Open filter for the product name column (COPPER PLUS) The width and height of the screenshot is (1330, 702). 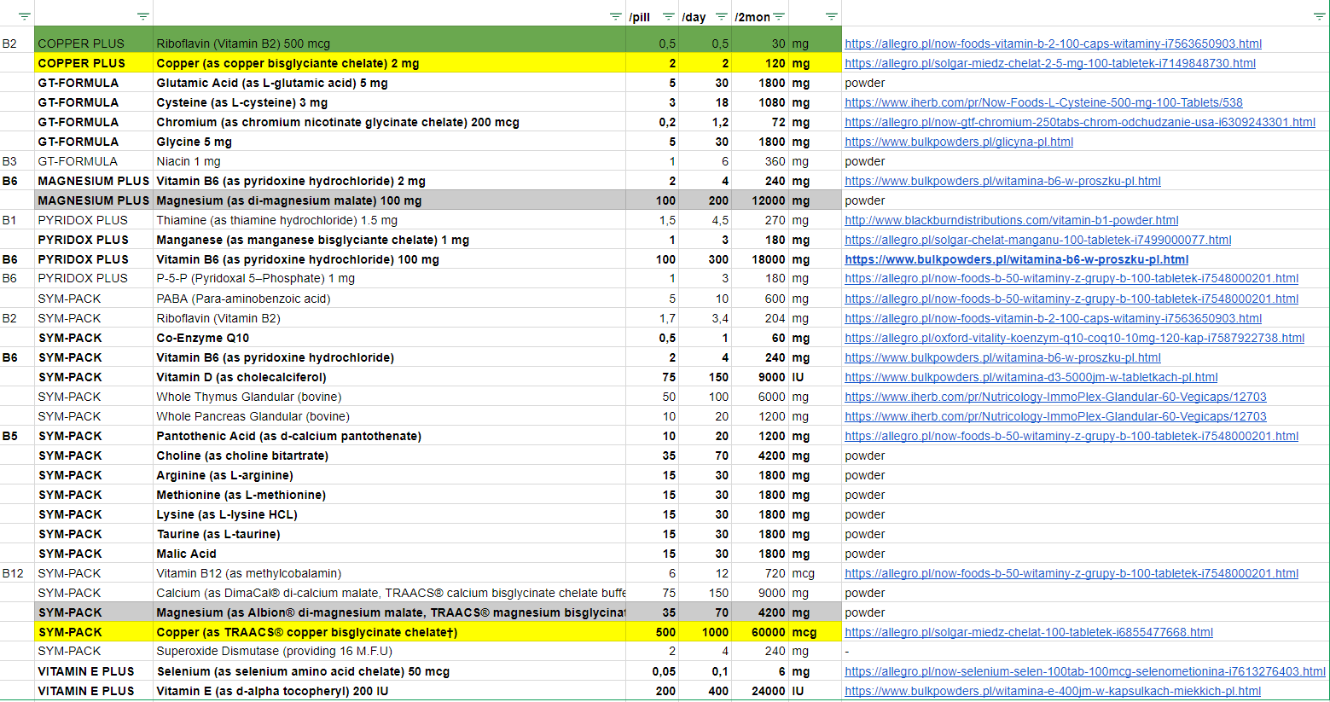click(142, 17)
